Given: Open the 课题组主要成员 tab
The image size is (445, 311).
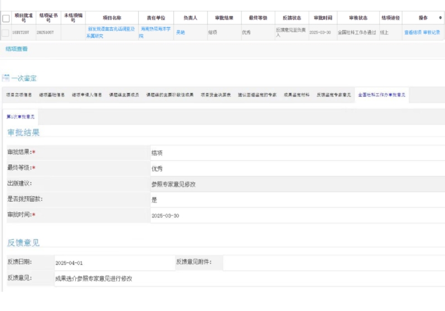Looking at the screenshot, I should pos(124,95).
